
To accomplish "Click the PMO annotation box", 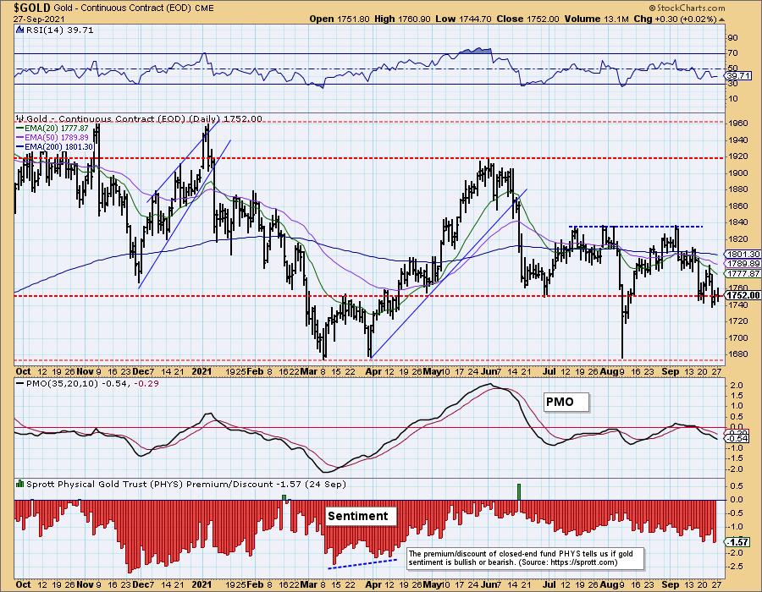I will pos(566,402).
